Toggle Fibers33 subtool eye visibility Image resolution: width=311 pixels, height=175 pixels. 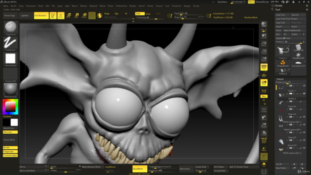coord(304,133)
